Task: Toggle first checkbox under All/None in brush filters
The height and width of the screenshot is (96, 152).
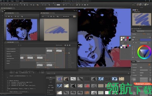Action: coord(48,90)
